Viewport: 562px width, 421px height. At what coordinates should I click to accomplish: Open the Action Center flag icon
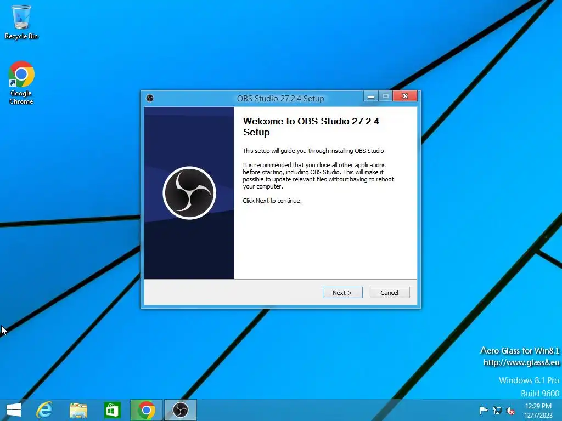(x=484, y=410)
